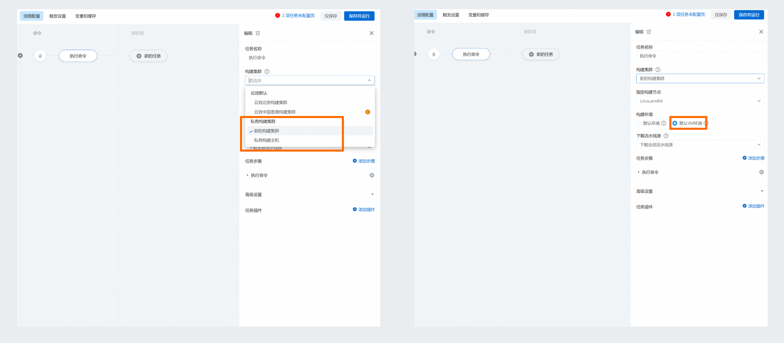The width and height of the screenshot is (784, 343).
Task: Click the red warning icon in right header
Action: tap(668, 14)
